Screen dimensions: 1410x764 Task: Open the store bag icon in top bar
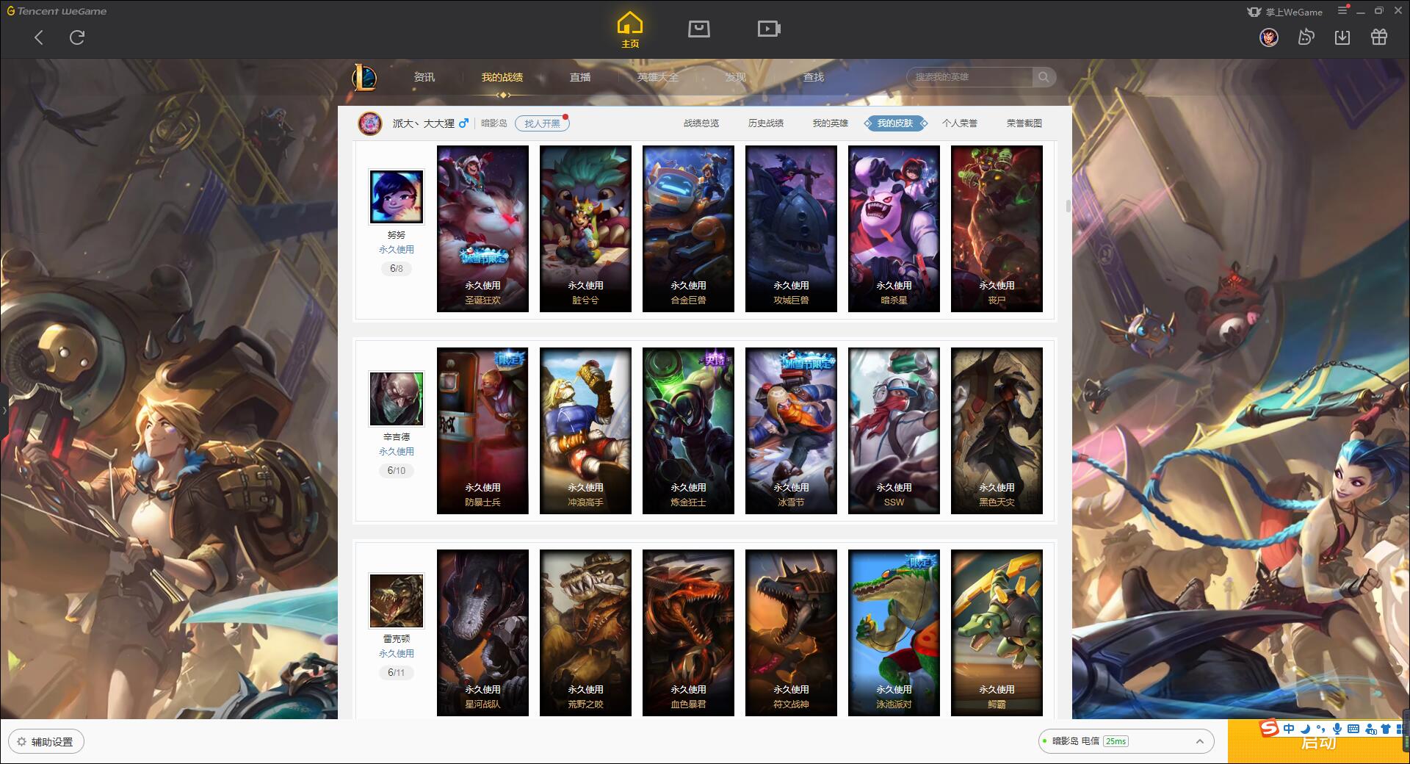tap(698, 29)
